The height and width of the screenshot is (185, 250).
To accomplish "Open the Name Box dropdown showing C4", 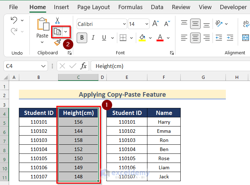I will (43, 66).
